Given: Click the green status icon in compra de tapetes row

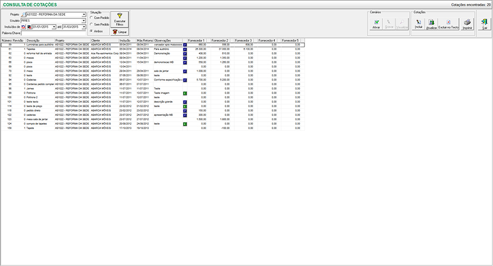Looking at the screenshot, I should point(185,124).
